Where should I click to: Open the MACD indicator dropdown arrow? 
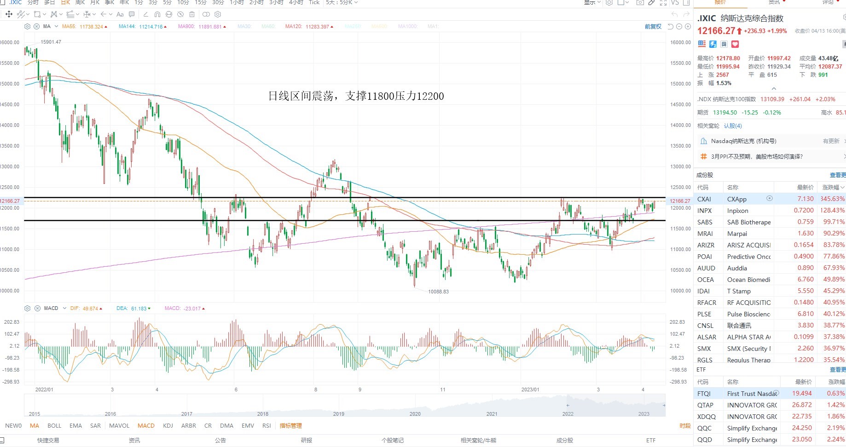point(64,308)
